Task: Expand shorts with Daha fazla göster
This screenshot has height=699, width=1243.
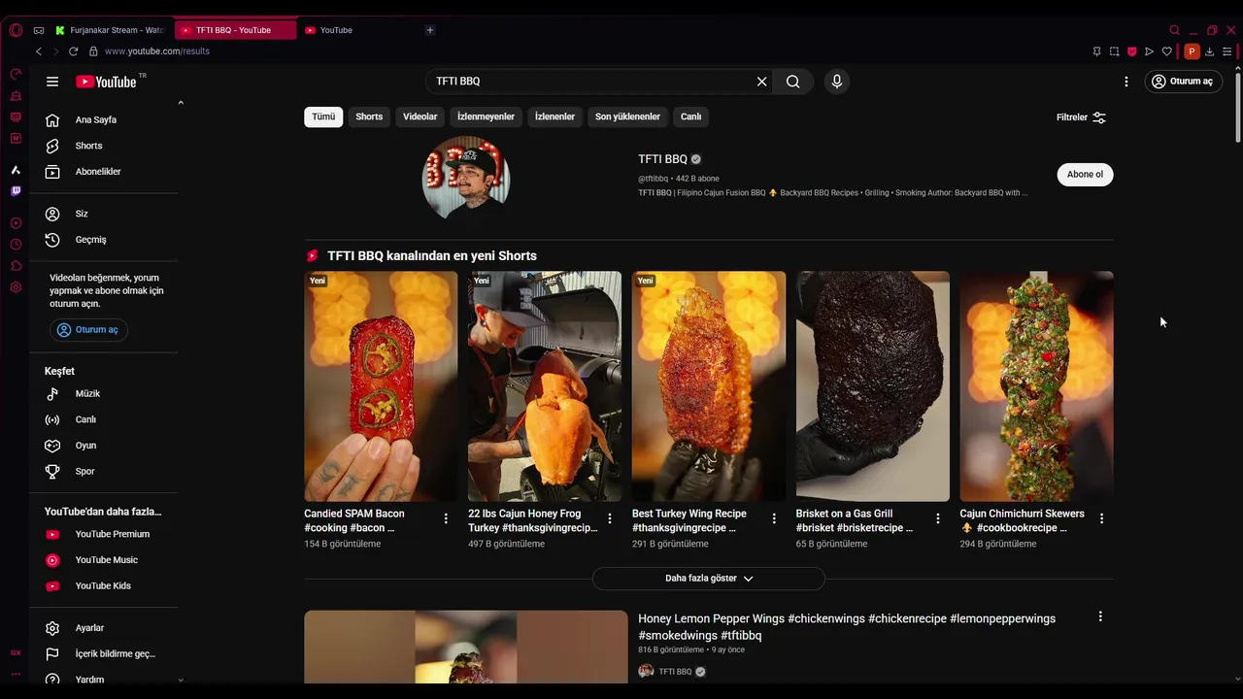Action: [709, 579]
